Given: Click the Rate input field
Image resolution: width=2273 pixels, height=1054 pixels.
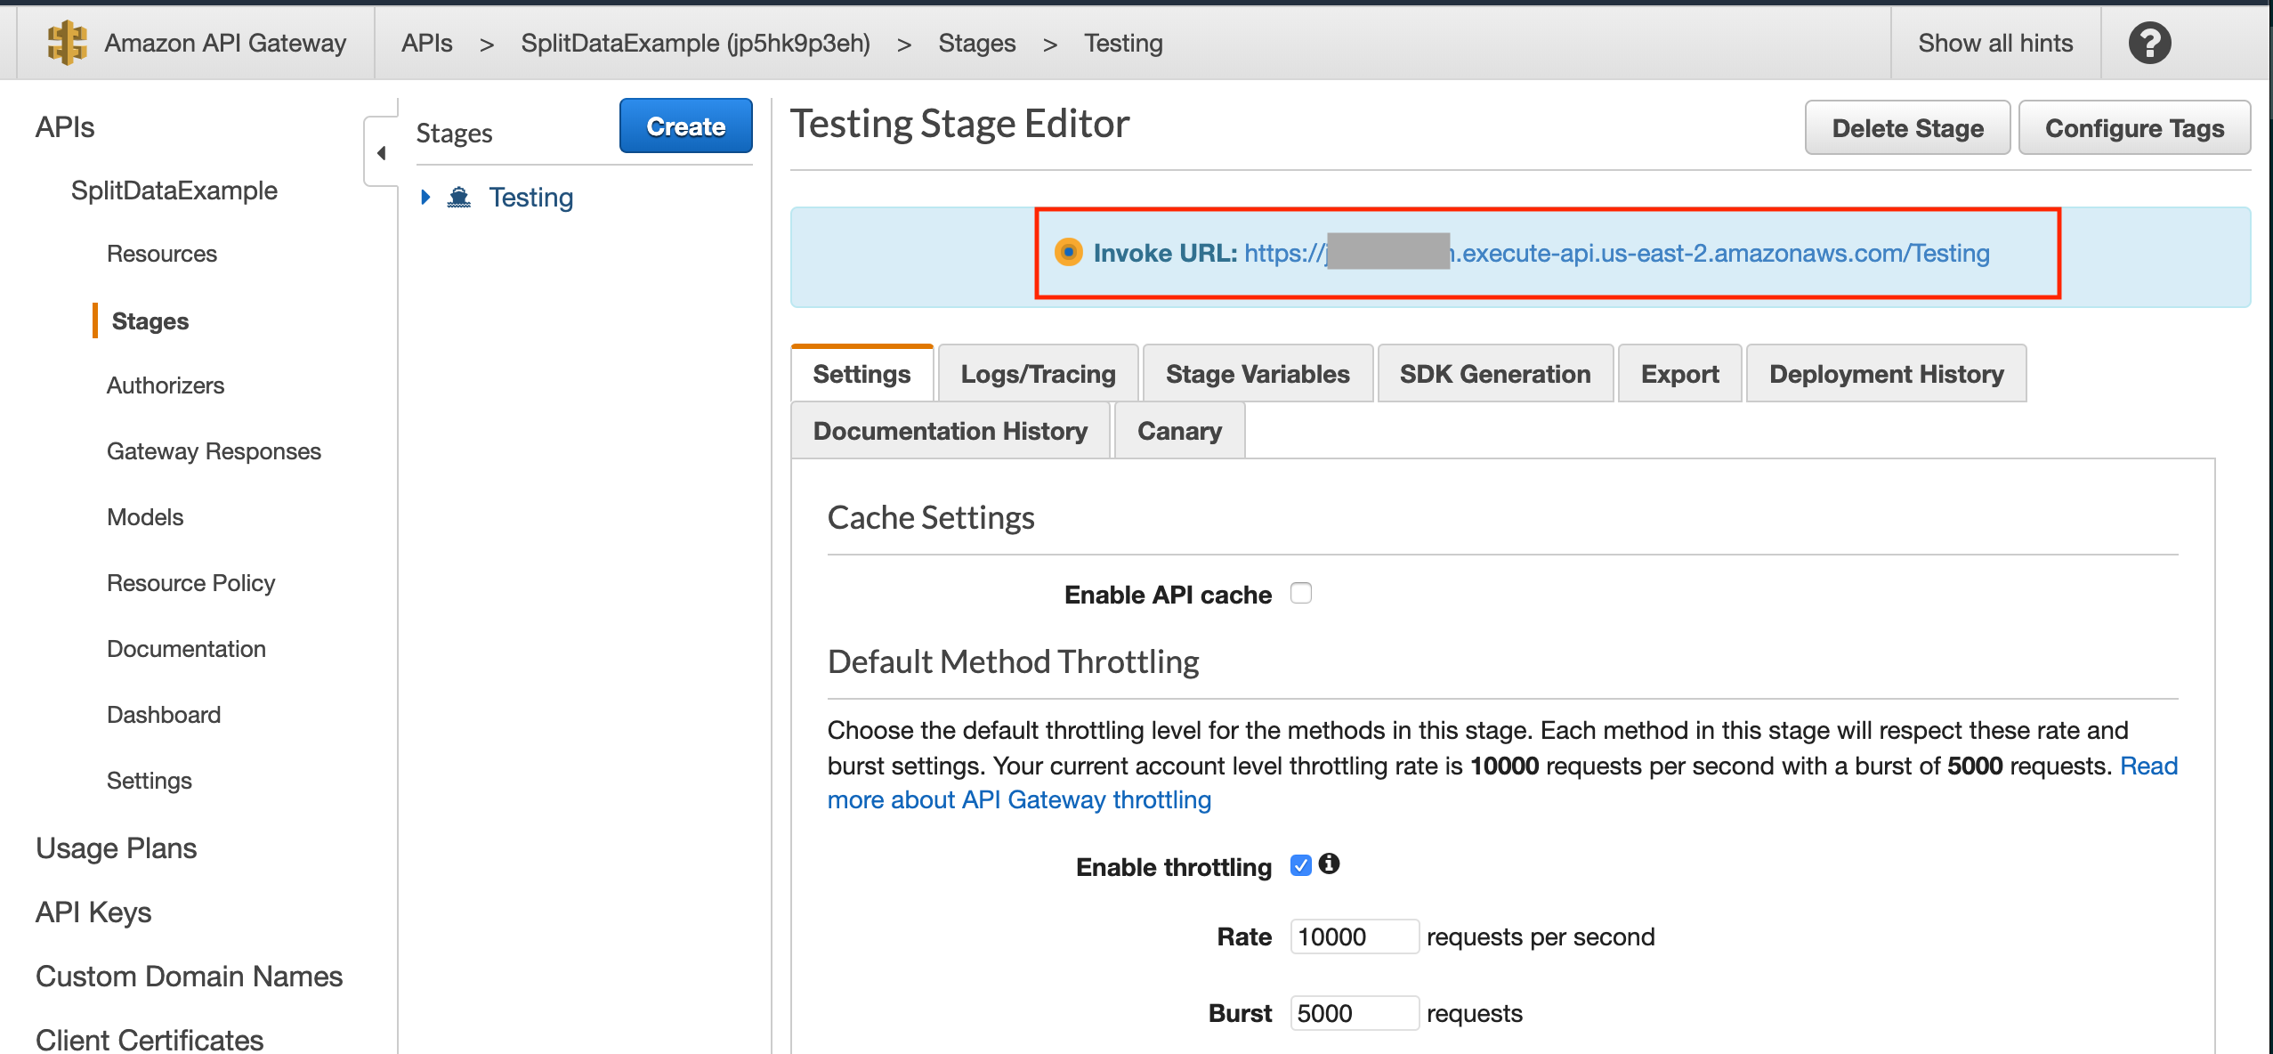Looking at the screenshot, I should (x=1353, y=936).
